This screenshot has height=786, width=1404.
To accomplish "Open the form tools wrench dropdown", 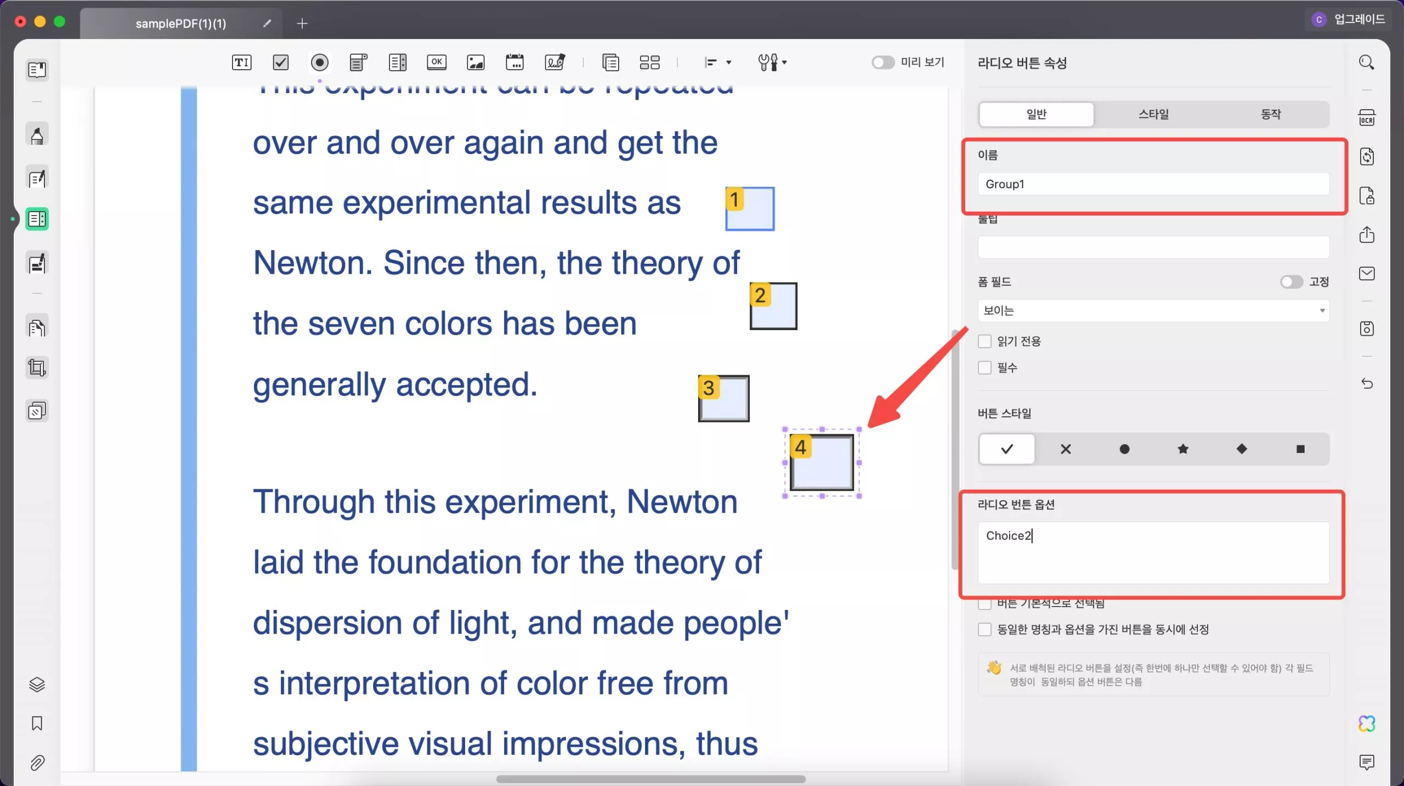I will (x=772, y=63).
